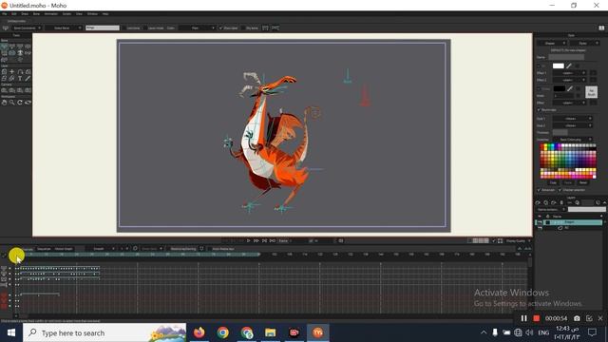The image size is (608, 342).
Task: Click the Reset style button
Action: (x=583, y=182)
